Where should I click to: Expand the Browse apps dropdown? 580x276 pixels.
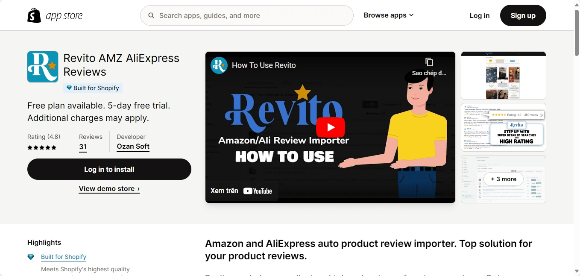(389, 15)
